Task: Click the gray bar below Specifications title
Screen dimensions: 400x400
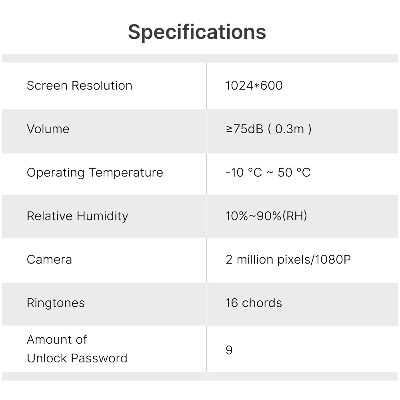Action: click(x=200, y=58)
